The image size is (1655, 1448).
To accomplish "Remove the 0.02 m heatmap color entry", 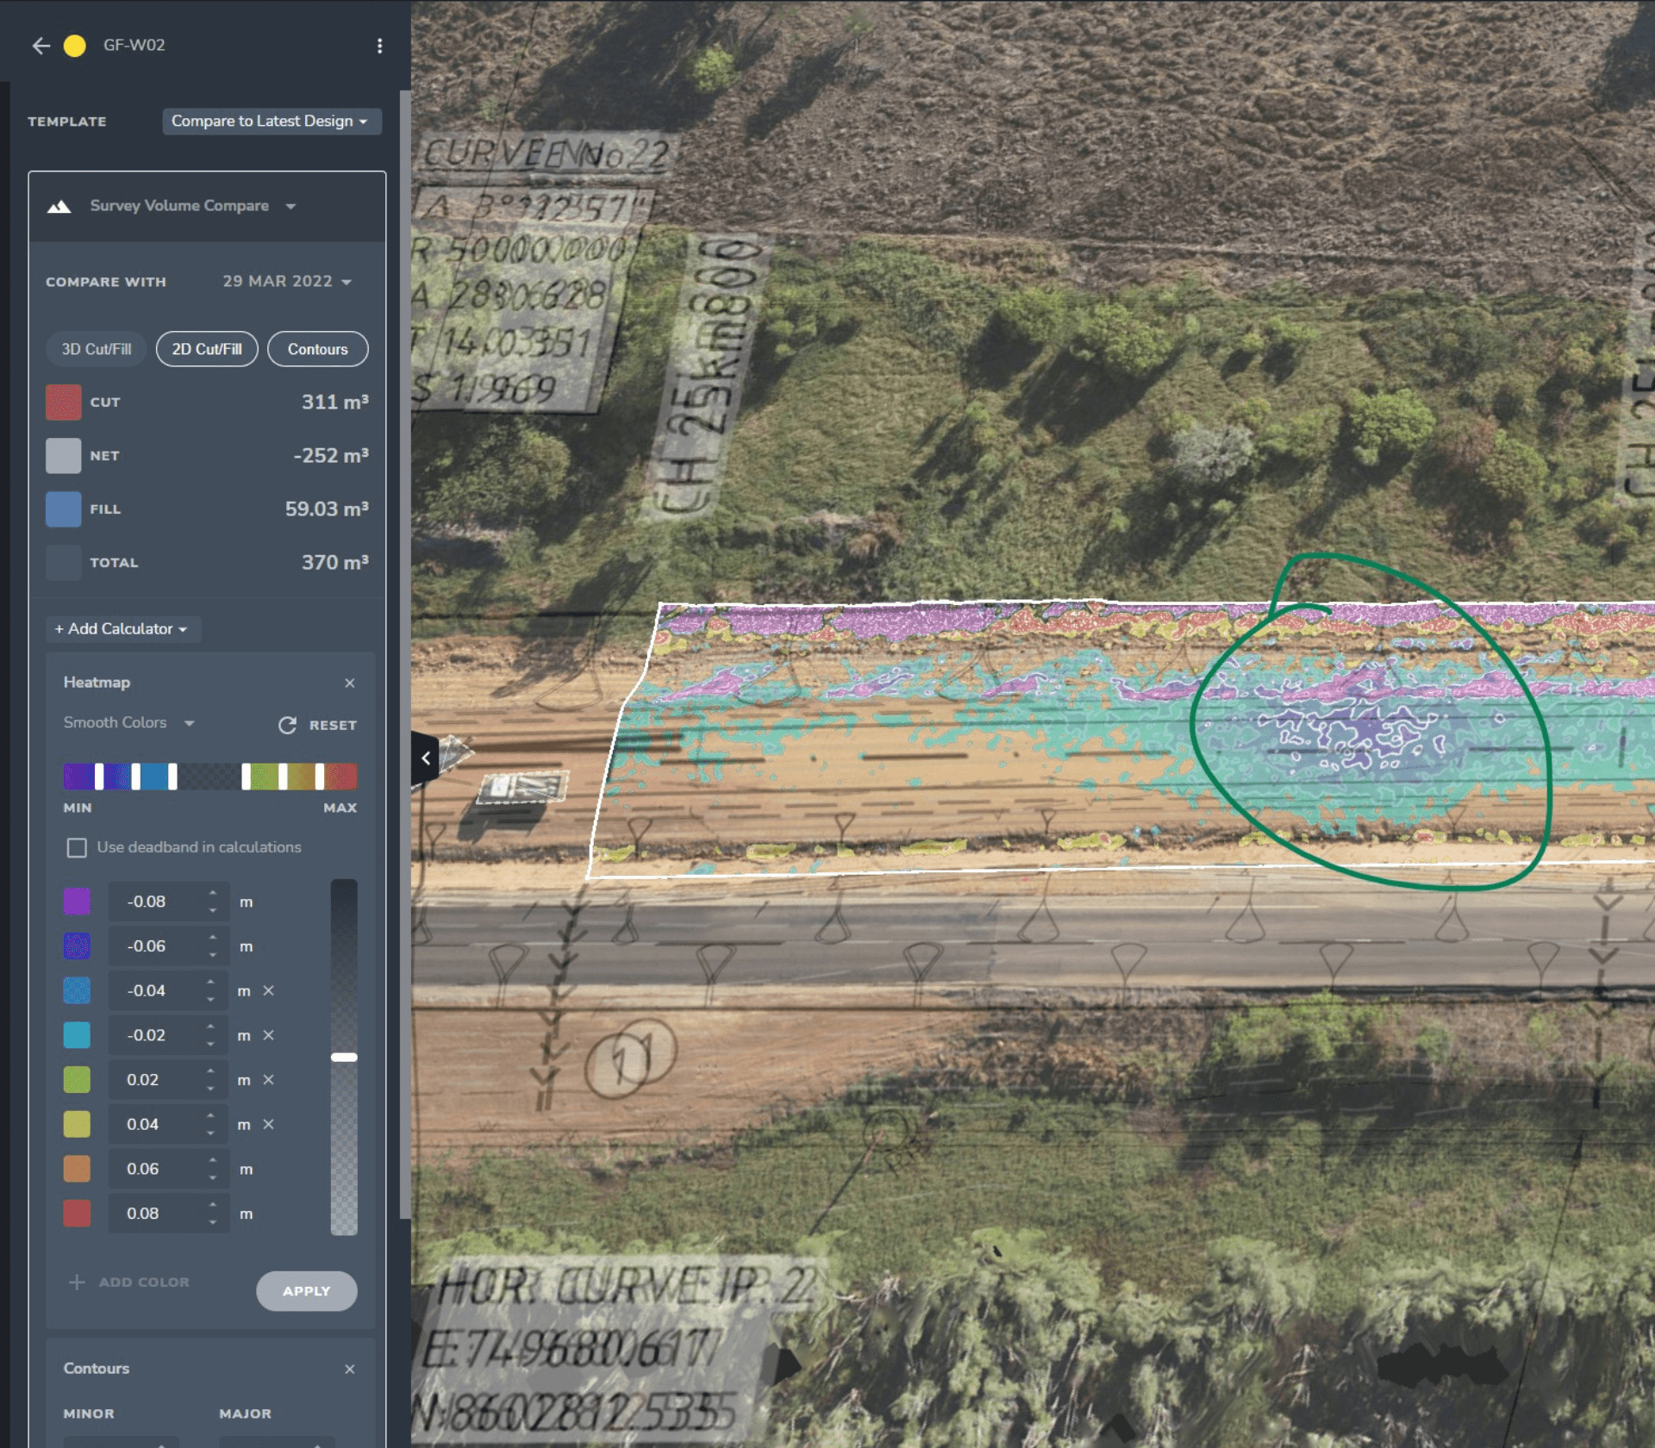I will 268,1079.
